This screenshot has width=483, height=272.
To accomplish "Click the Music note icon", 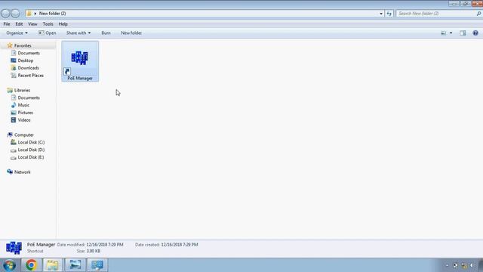I will [x=14, y=105].
